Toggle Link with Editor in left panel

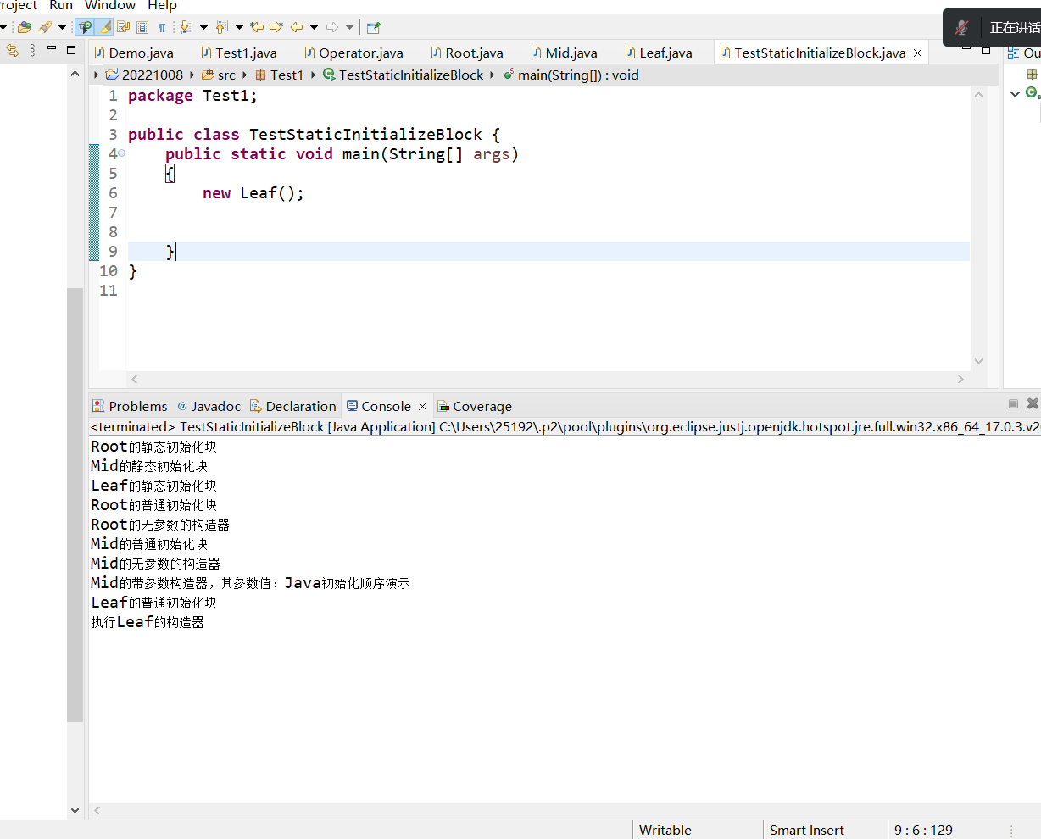pyautogui.click(x=12, y=50)
